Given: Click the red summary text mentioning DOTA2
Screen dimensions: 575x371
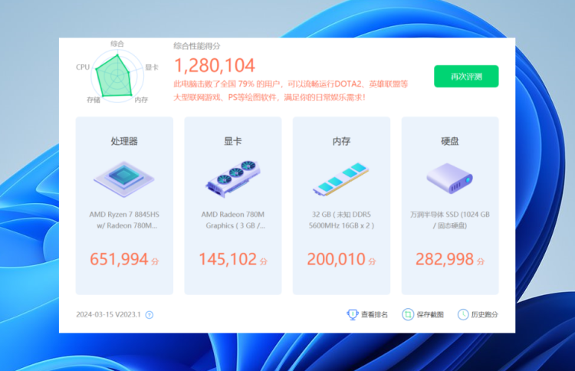Looking at the screenshot, I should [x=291, y=90].
